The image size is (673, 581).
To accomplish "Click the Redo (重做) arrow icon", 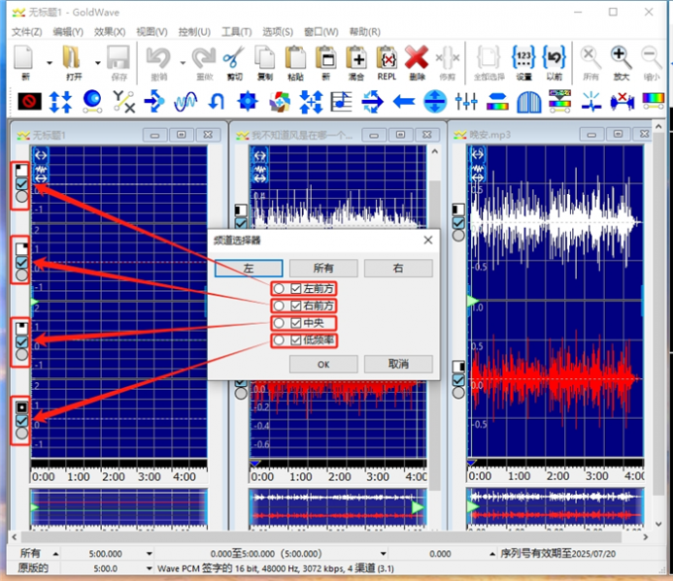I will [x=204, y=57].
